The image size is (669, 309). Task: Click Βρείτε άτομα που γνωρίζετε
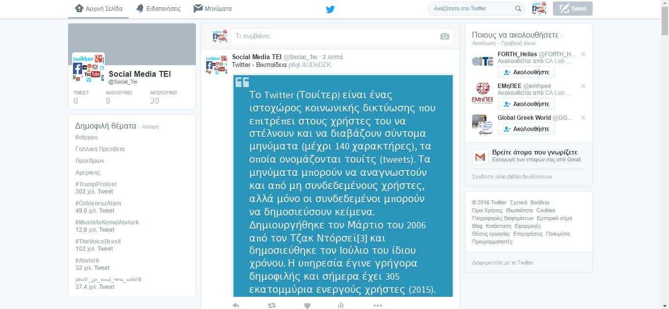point(535,153)
